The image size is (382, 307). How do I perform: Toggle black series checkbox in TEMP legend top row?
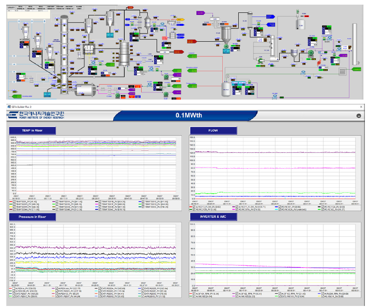[x=100, y=202]
